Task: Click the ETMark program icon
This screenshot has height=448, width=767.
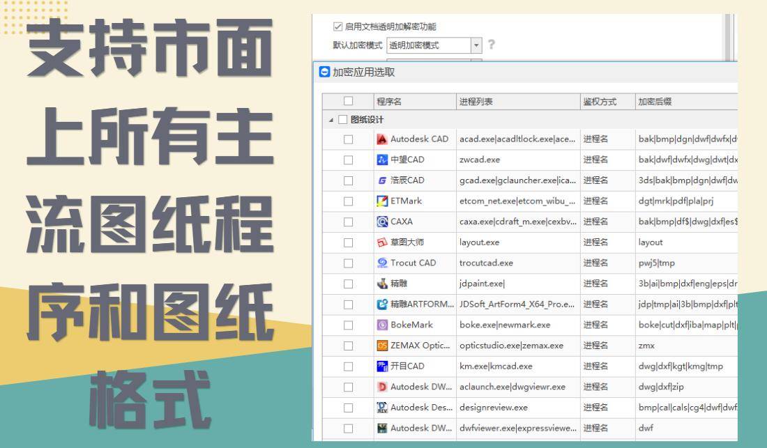Action: click(x=381, y=201)
